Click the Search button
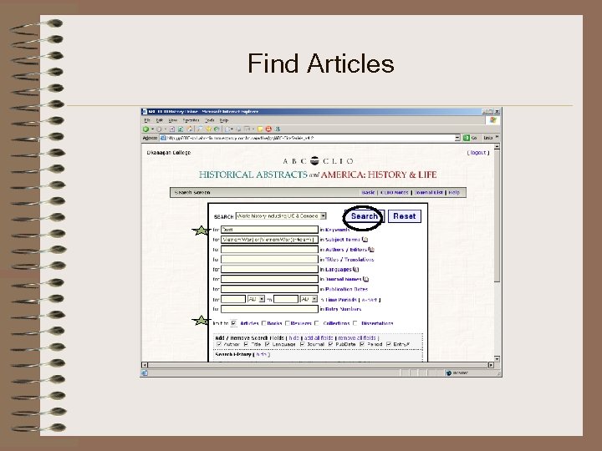602x451 pixels. point(364,216)
